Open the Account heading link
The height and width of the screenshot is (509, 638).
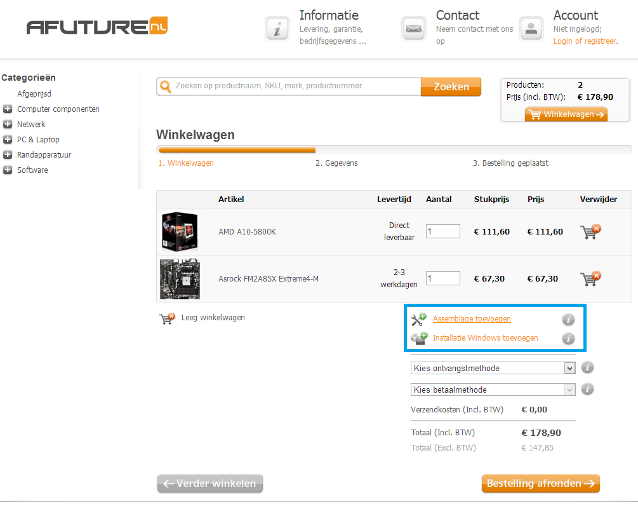pyautogui.click(x=576, y=15)
